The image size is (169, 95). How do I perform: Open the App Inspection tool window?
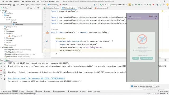pos(73,91)
